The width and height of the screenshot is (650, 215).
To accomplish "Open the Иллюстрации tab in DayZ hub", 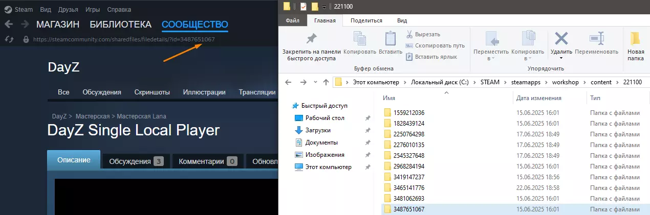I will click(x=204, y=92).
